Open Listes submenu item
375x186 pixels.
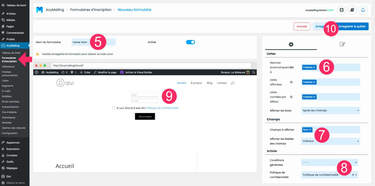click(5, 80)
